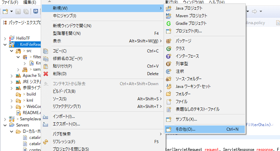Choose プロジェクトを閉じる(S)
The width and height of the screenshot is (280, 151).
click(x=103, y=149)
